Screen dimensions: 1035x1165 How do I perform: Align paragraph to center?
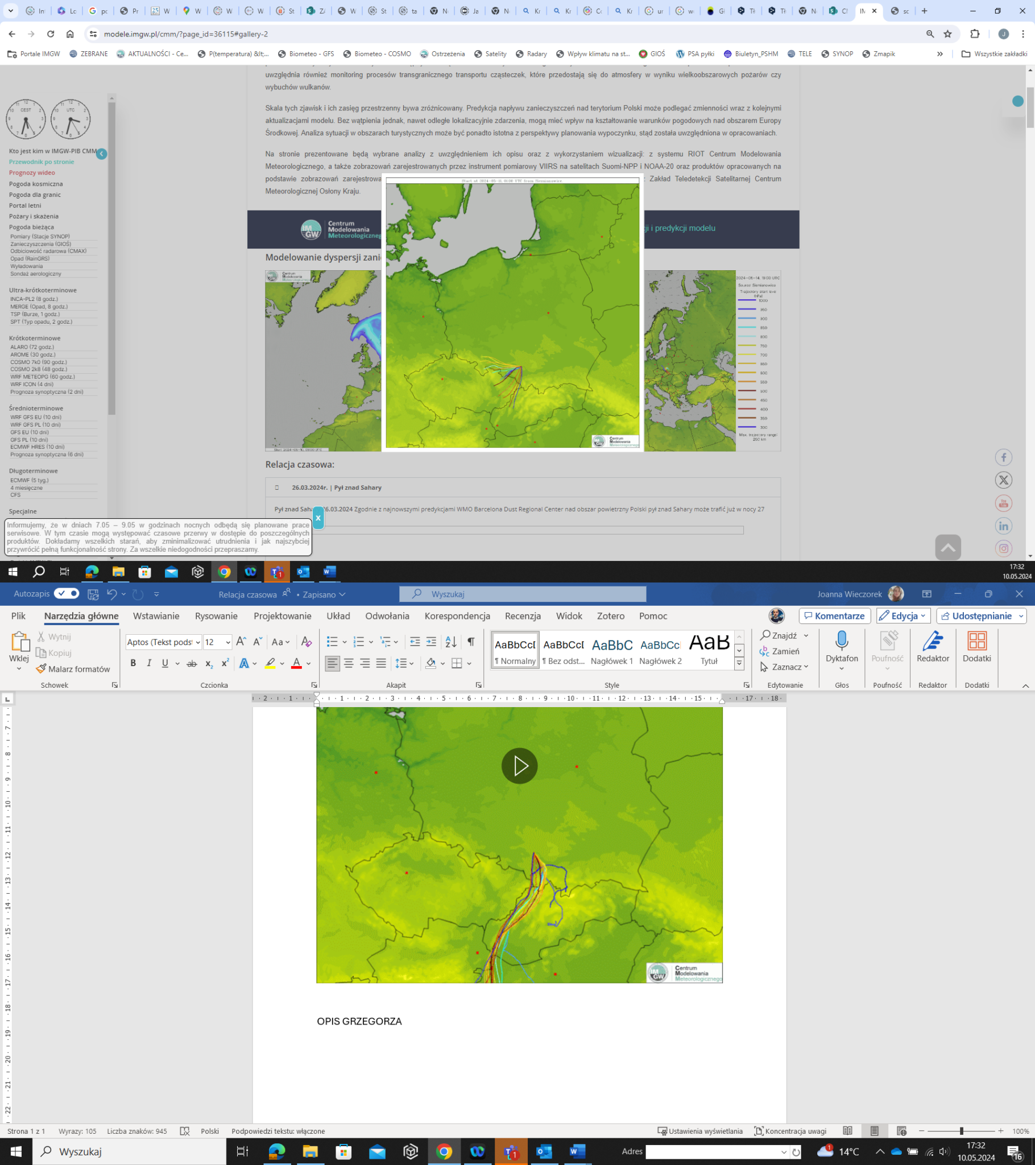tap(349, 663)
